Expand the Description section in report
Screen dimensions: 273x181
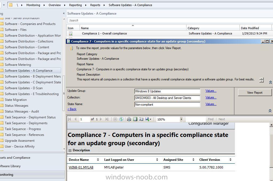[x=70, y=150]
